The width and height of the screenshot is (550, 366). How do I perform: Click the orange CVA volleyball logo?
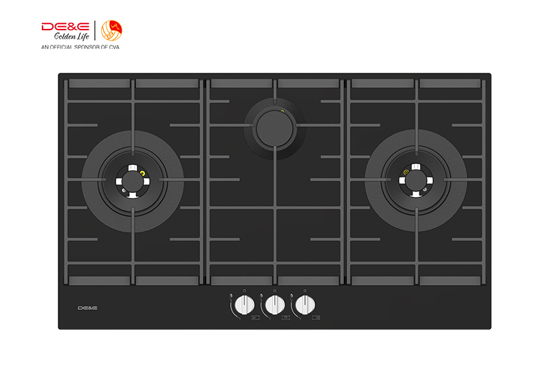click(111, 30)
